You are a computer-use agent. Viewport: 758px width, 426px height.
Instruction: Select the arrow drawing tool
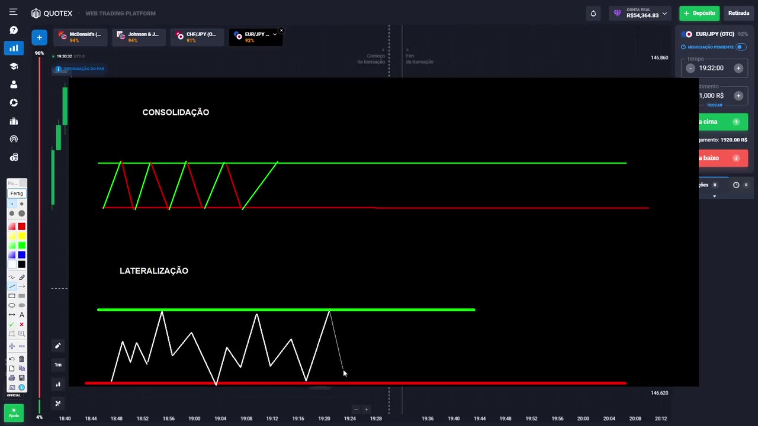(x=22, y=286)
